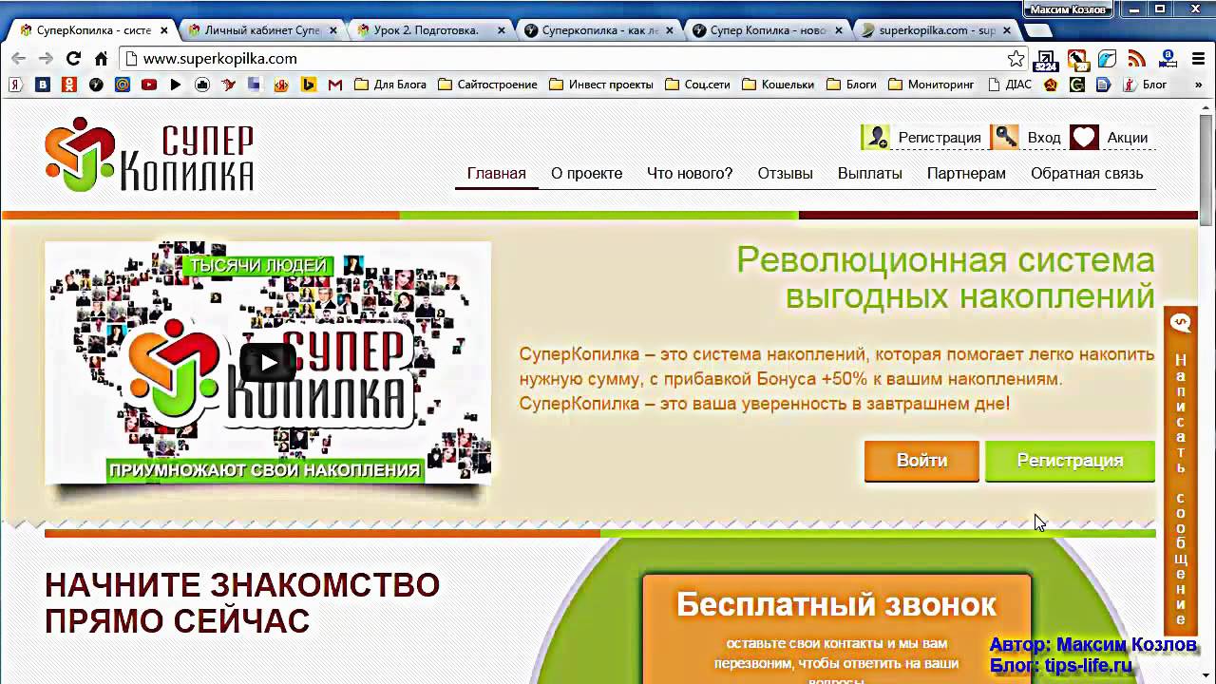
Task: Open the black play-triangle bookmark
Action: [176, 85]
